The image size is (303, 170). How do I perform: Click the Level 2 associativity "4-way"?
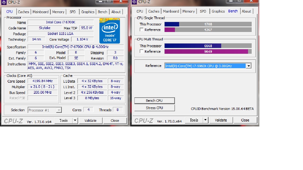tap(115, 92)
